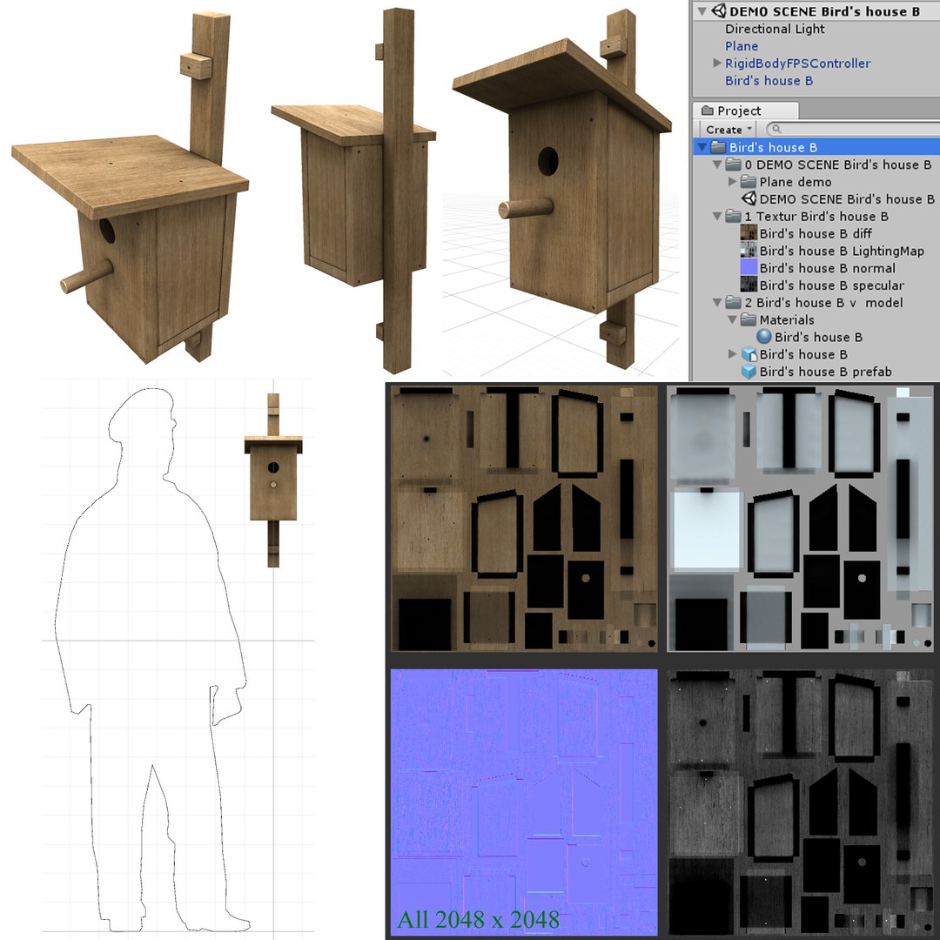Click the back-view birdhouse render on post
Image resolution: width=940 pixels, height=940 pixels.
point(354,190)
